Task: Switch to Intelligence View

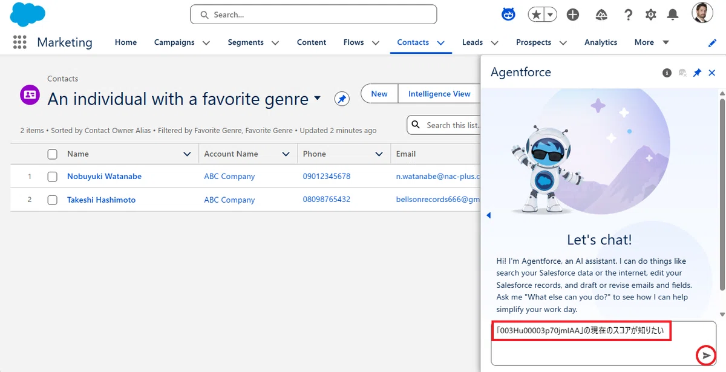Action: click(x=439, y=94)
